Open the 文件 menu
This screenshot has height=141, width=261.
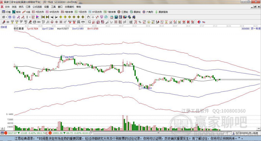(x=7, y=7)
